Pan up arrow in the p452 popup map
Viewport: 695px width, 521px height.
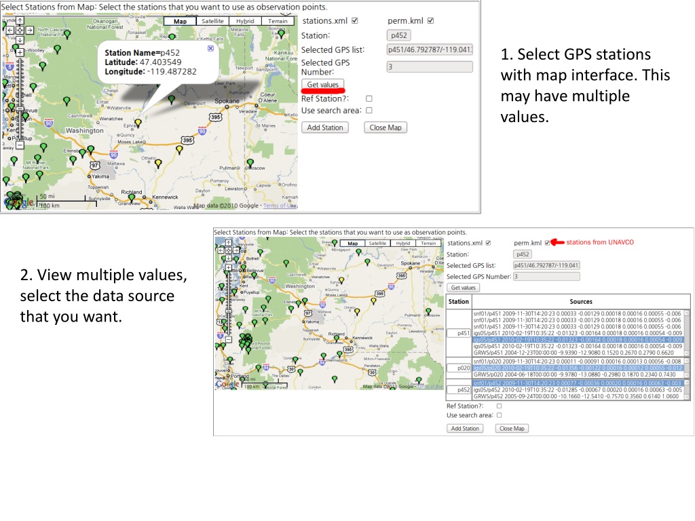tap(20, 20)
